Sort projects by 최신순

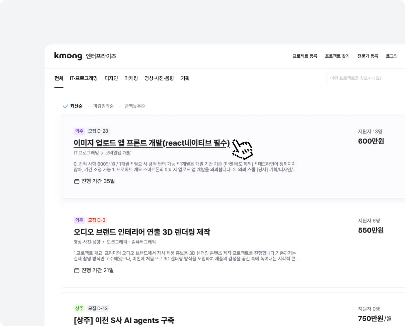coord(76,106)
